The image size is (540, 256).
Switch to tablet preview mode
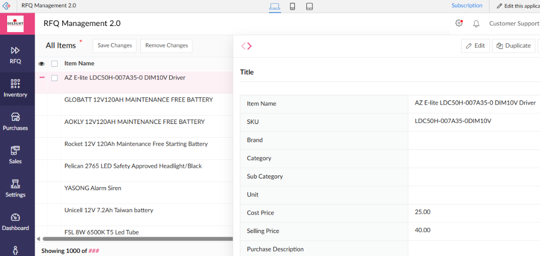(309, 6)
